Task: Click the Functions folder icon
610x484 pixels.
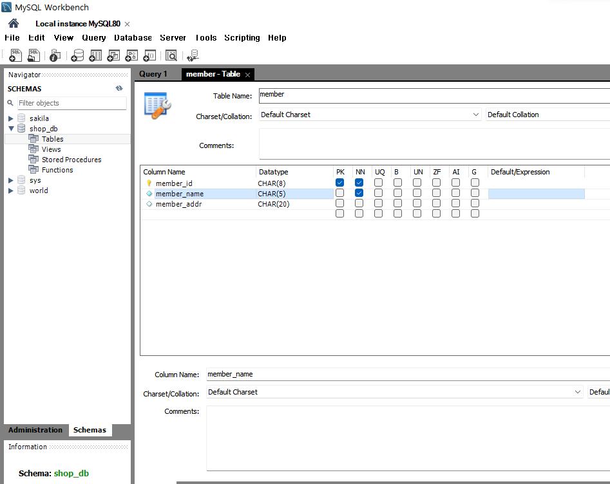Action: click(x=33, y=169)
